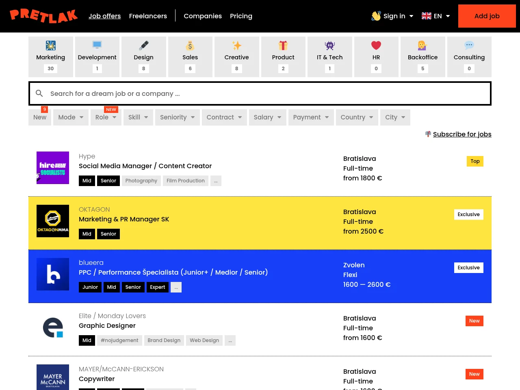Expand the City filter dropdown
This screenshot has height=390, width=520.
(x=395, y=117)
